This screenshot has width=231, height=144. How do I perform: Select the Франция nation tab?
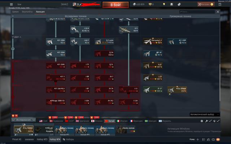click(x=136, y=121)
